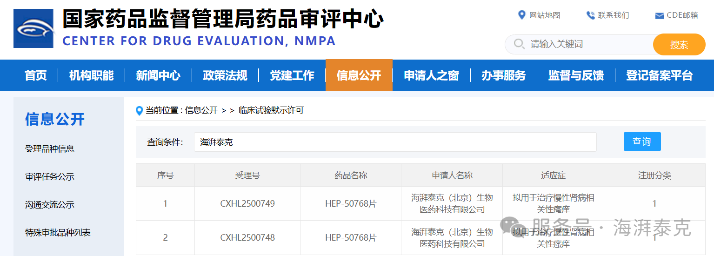The image size is (714, 256).
Task: Open 审评任务公示 in the sidebar
Action: tap(50, 177)
